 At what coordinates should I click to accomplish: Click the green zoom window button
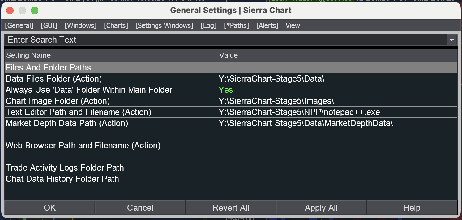pyautogui.click(x=35, y=11)
